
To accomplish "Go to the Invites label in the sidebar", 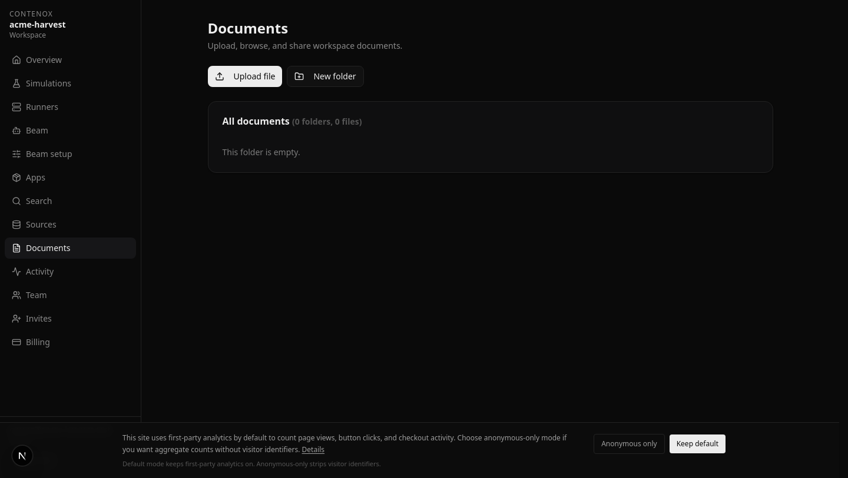I will click(39, 319).
